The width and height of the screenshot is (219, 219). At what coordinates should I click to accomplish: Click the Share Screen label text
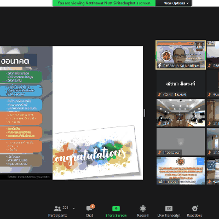pyautogui.click(x=116, y=216)
